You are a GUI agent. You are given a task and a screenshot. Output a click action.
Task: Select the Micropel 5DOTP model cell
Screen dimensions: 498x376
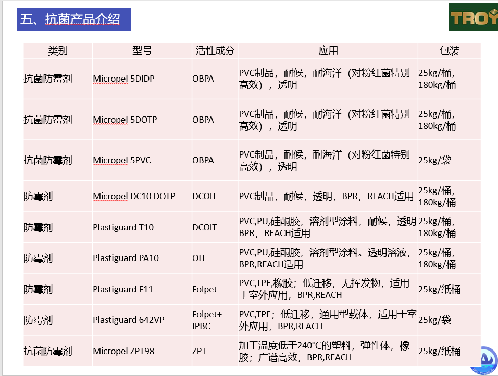125,120
